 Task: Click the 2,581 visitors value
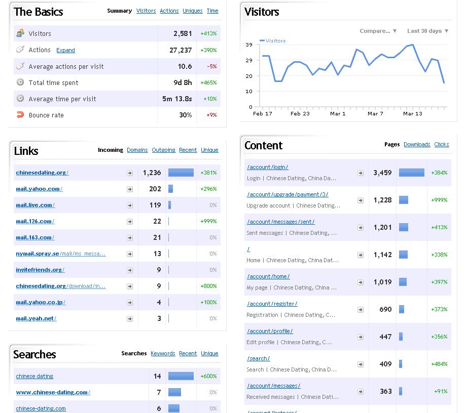pos(183,33)
